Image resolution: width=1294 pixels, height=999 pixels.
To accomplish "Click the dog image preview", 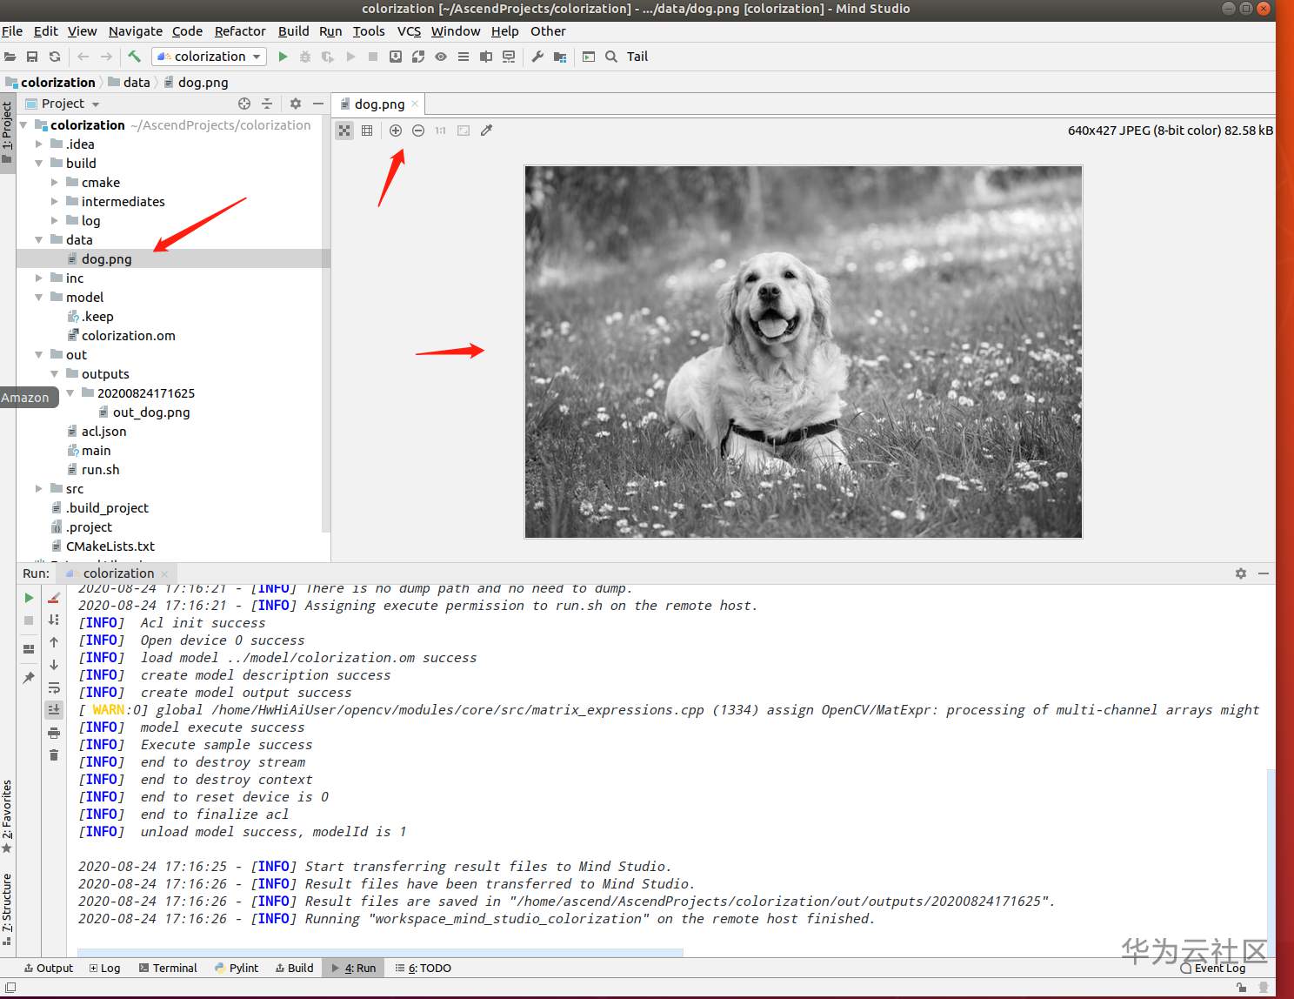I will (x=804, y=352).
